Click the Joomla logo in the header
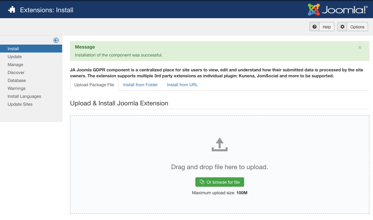Image resolution: width=373 pixels, height=220 pixels. pyautogui.click(x=338, y=10)
